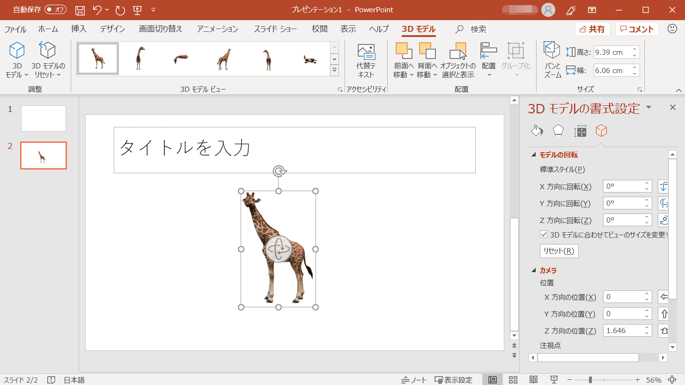Open the user account avatar
This screenshot has height=385, width=685.
[548, 10]
